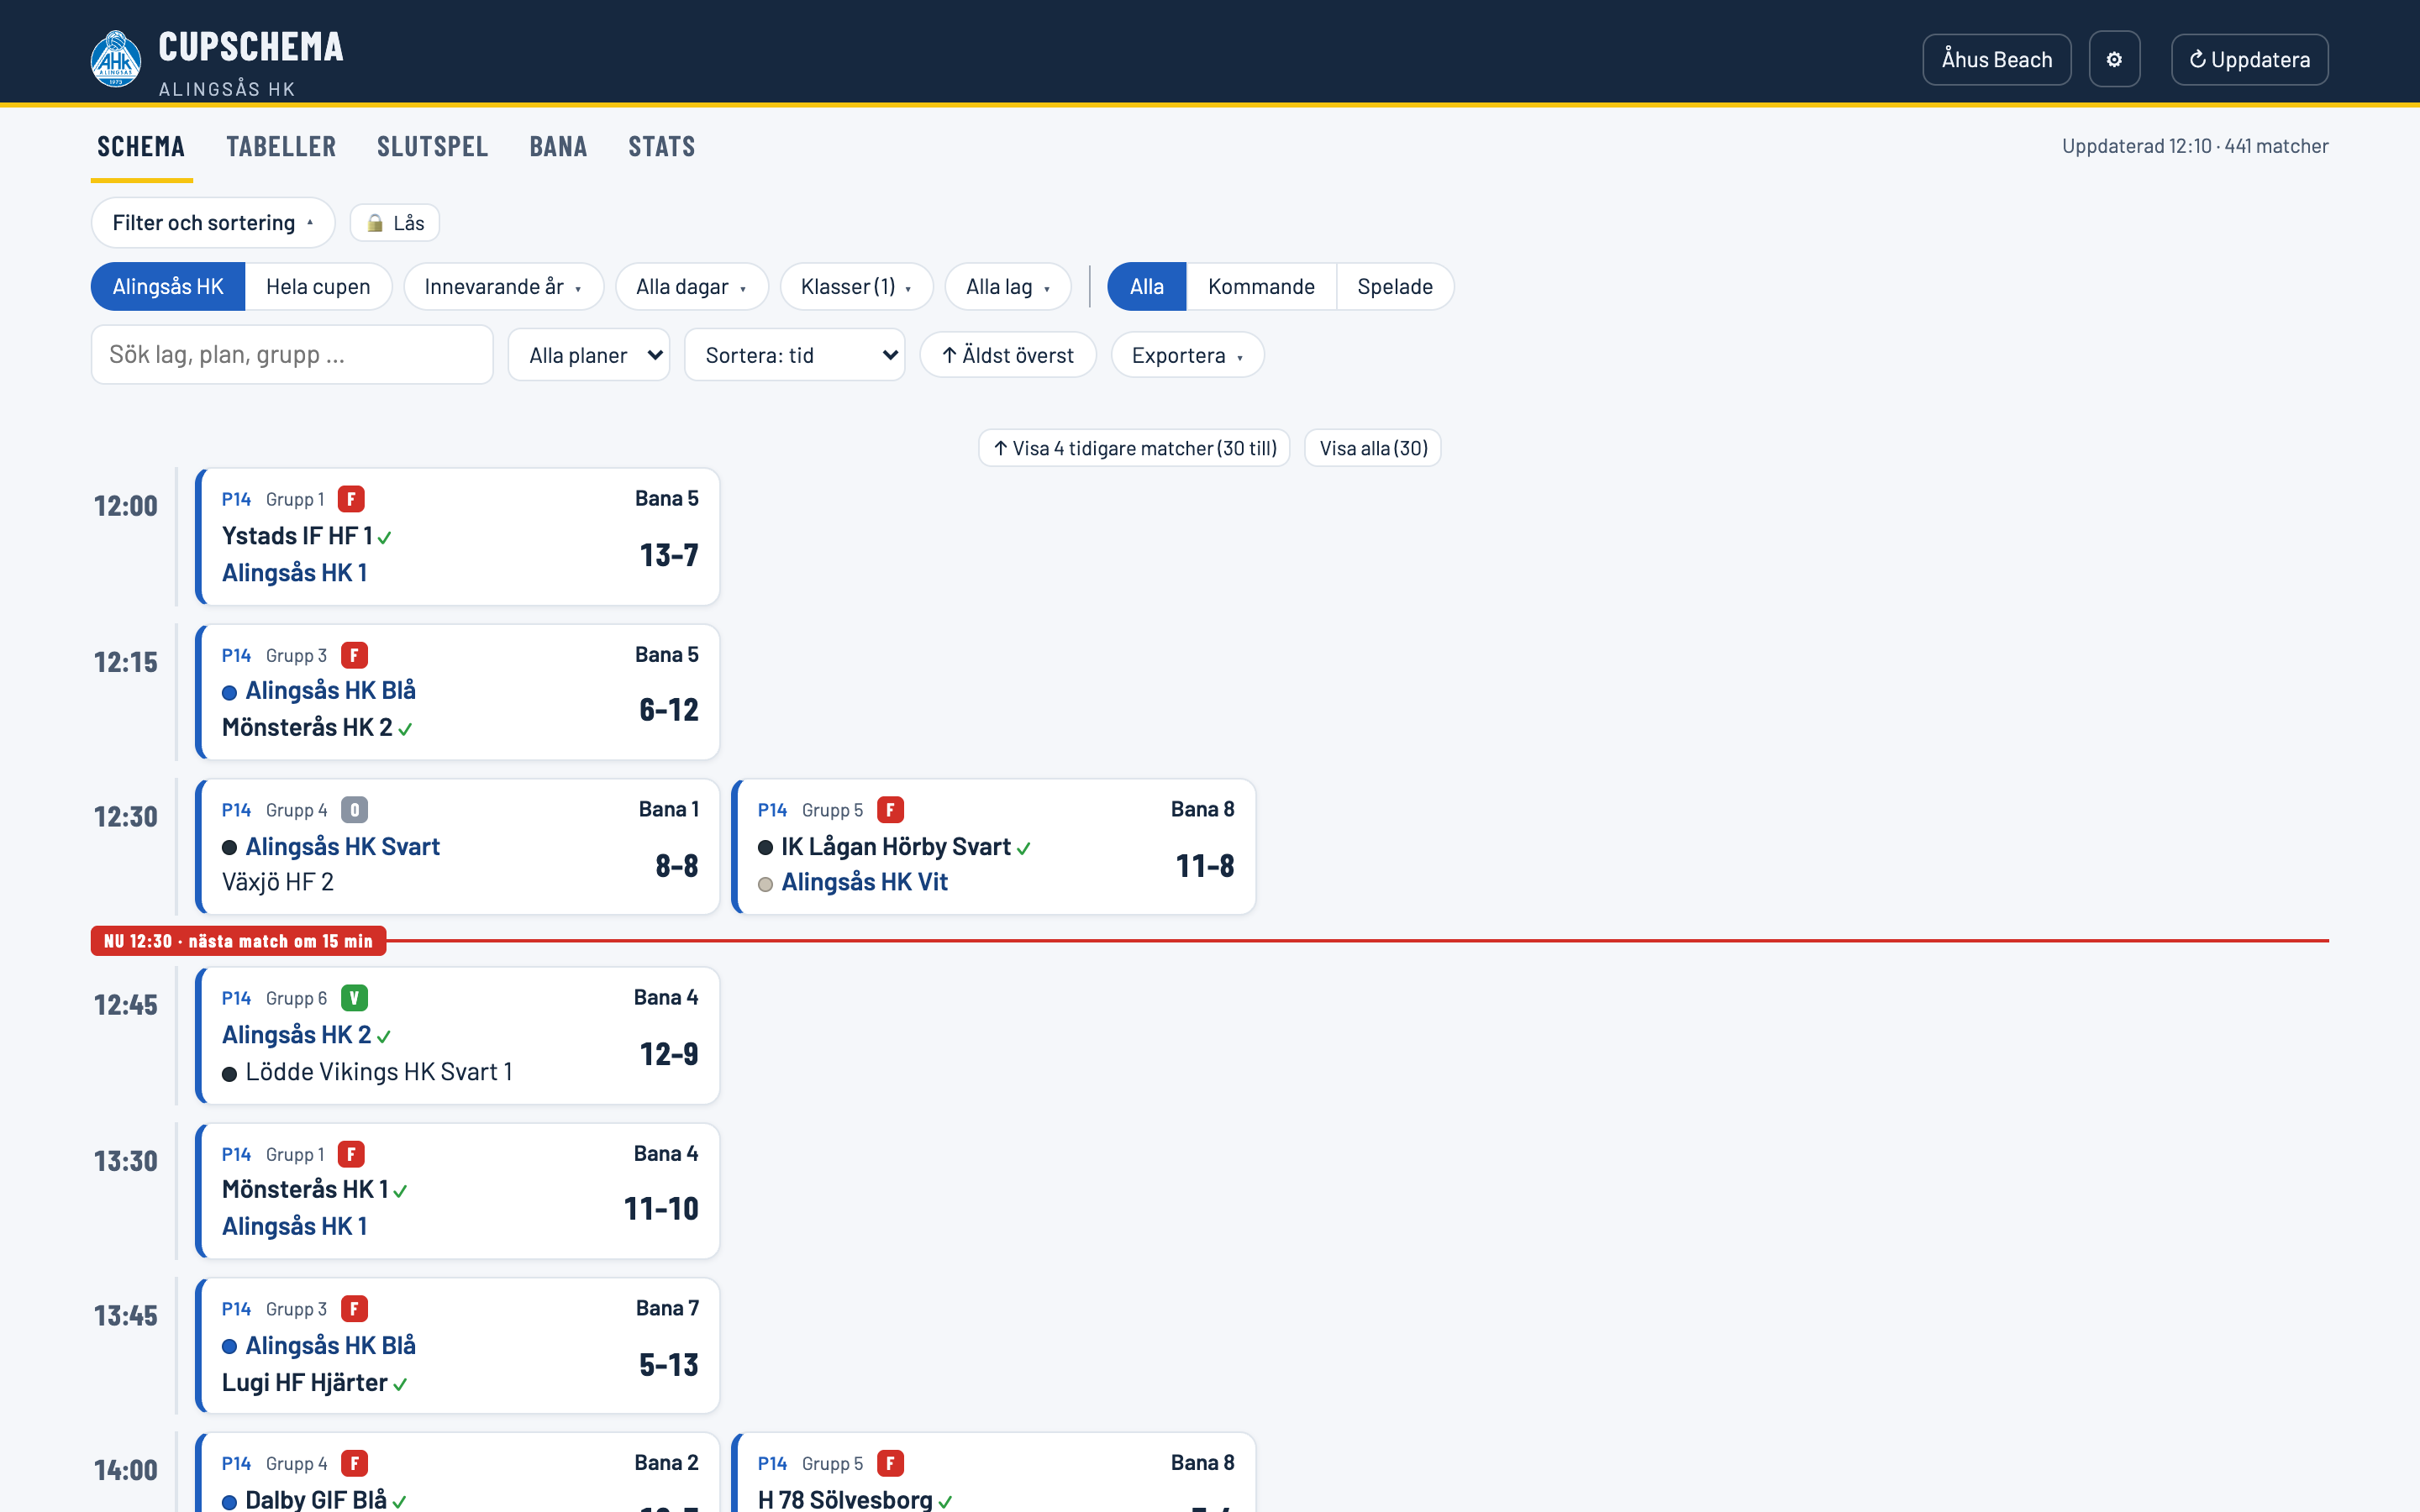Open the Sortera: tid select box
The image size is (2420, 1512).
[795, 355]
